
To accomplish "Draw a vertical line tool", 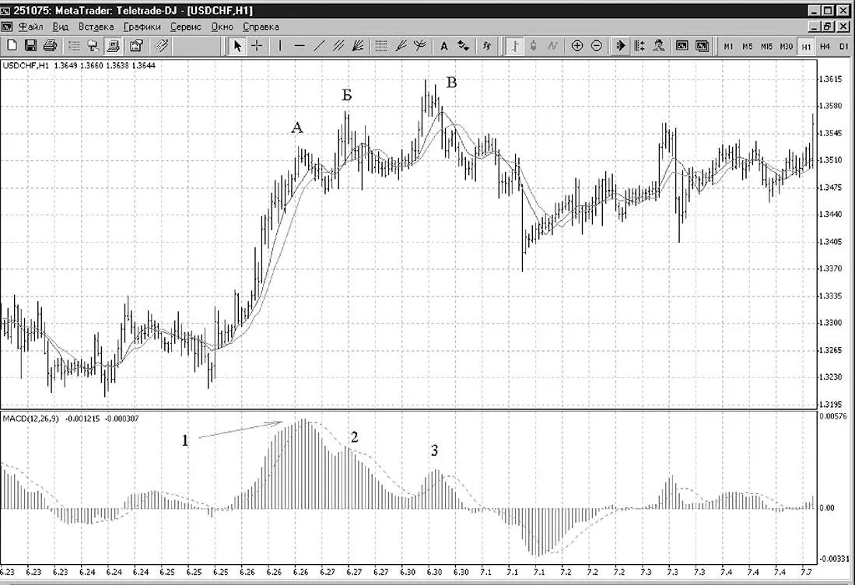I will [x=280, y=47].
